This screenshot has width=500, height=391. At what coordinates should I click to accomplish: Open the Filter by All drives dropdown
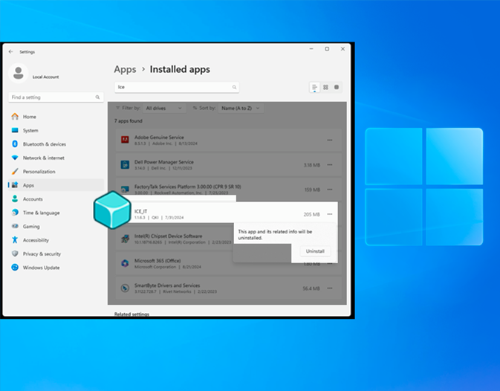pyautogui.click(x=164, y=109)
